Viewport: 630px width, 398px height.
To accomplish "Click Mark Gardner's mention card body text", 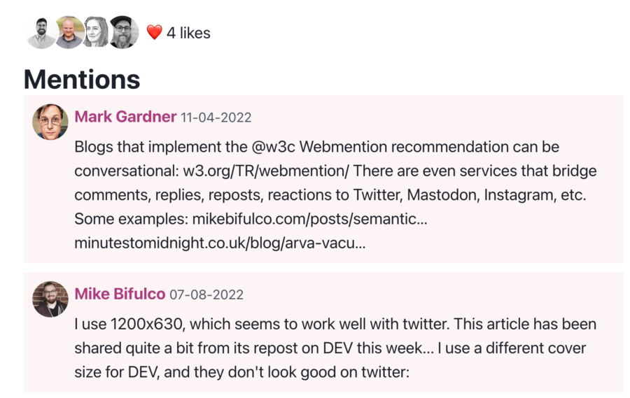I will tap(335, 194).
